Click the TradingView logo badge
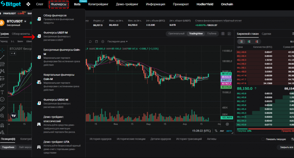 (x=13, y=116)
